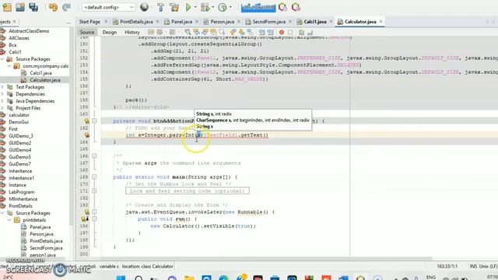
Task: Click the New Project toolbar icon
Action: tap(7, 7)
